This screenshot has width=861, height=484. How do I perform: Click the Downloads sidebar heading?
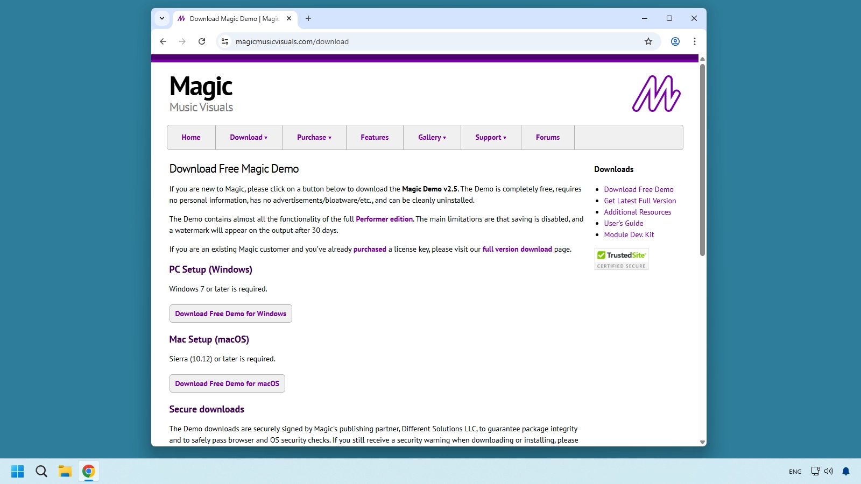pyautogui.click(x=614, y=169)
